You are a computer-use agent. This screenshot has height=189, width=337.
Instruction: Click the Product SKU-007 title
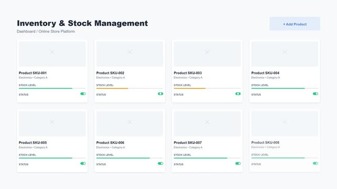(x=188, y=143)
